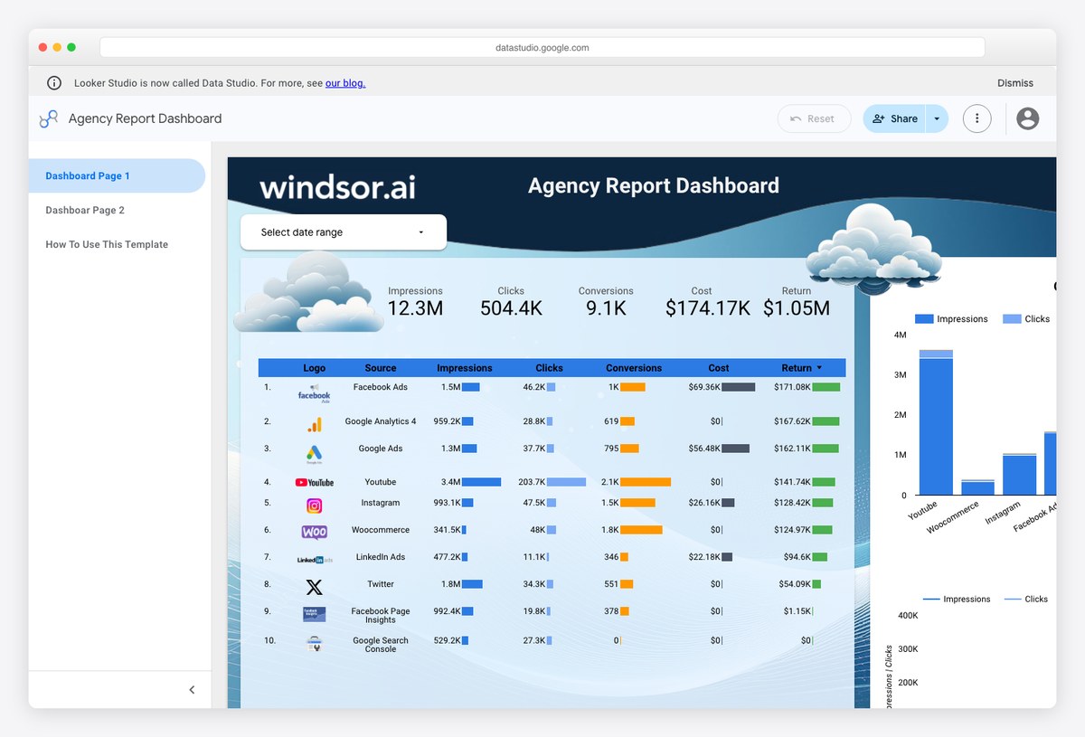Click the Google Ads logo in row 3
The height and width of the screenshot is (737, 1085).
click(314, 453)
